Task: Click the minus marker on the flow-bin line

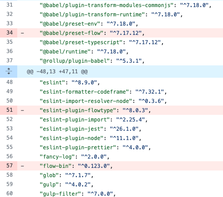Action: [23, 166]
